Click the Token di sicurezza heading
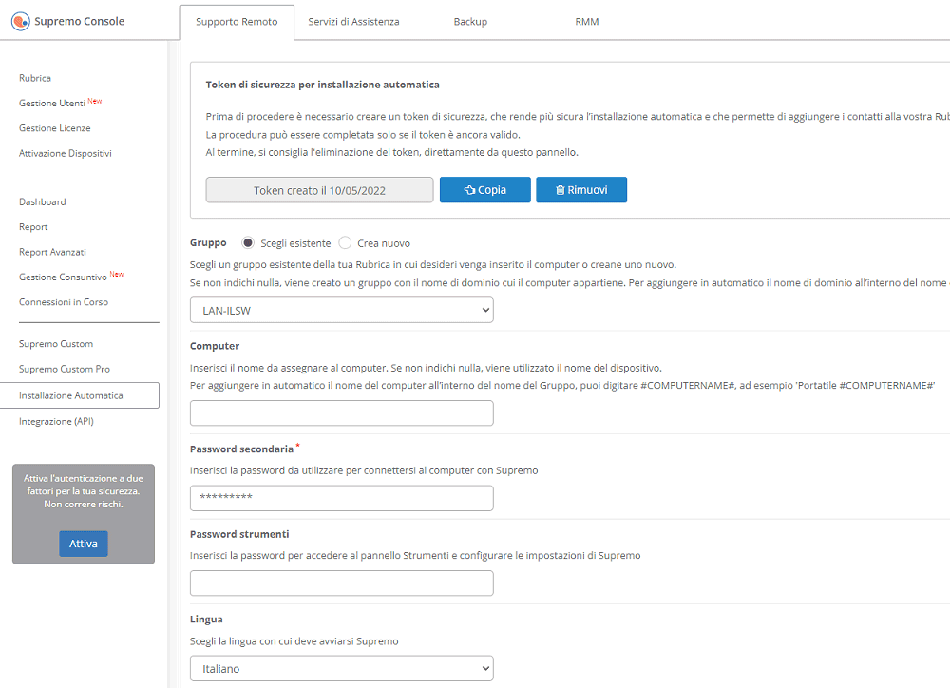950x688 pixels. (x=322, y=85)
